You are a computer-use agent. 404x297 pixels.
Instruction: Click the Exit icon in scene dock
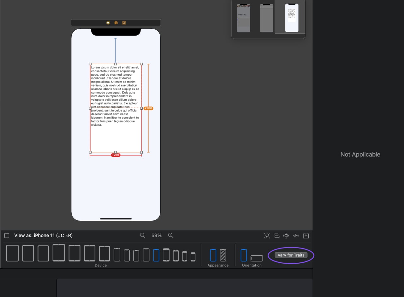pyautogui.click(x=124, y=23)
